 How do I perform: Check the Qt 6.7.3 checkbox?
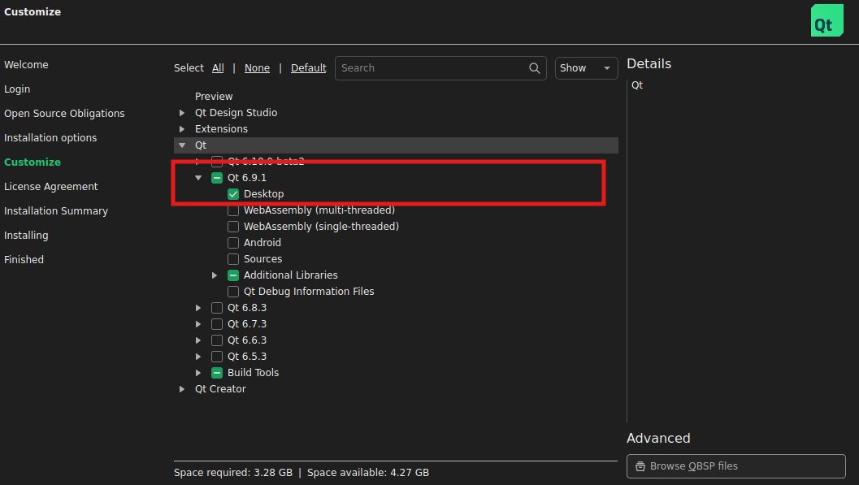pyautogui.click(x=217, y=324)
